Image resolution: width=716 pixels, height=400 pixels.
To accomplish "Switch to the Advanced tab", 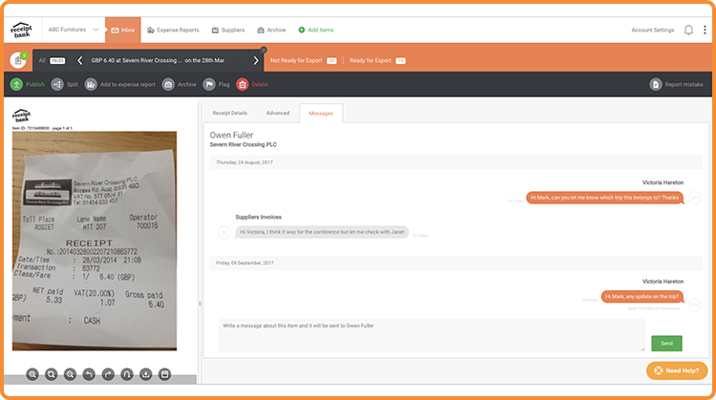I will (x=278, y=113).
